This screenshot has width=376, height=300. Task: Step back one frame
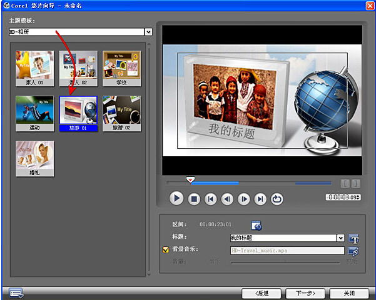click(x=227, y=199)
